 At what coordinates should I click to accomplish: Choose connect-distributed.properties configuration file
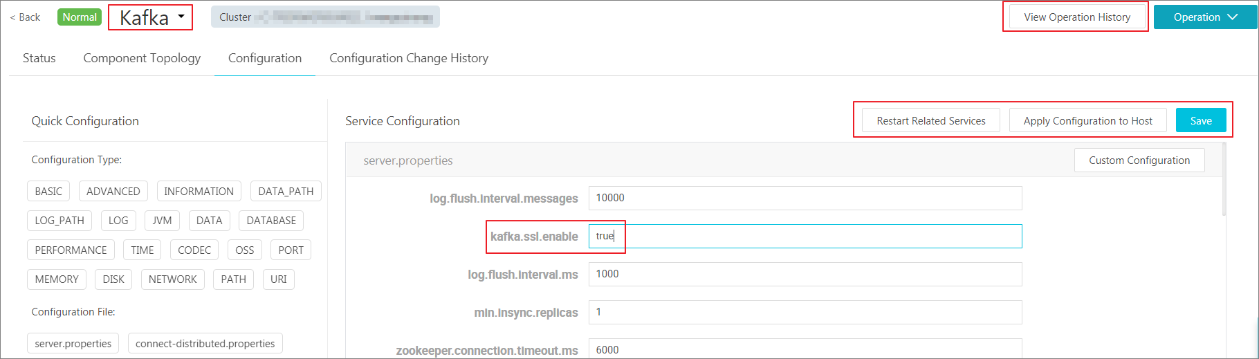pyautogui.click(x=205, y=344)
